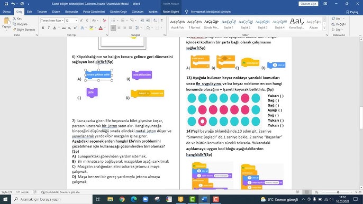363x204 pixels.
Task: Sort text with the A-Z icon
Action: pyautogui.click(x=155, y=21)
